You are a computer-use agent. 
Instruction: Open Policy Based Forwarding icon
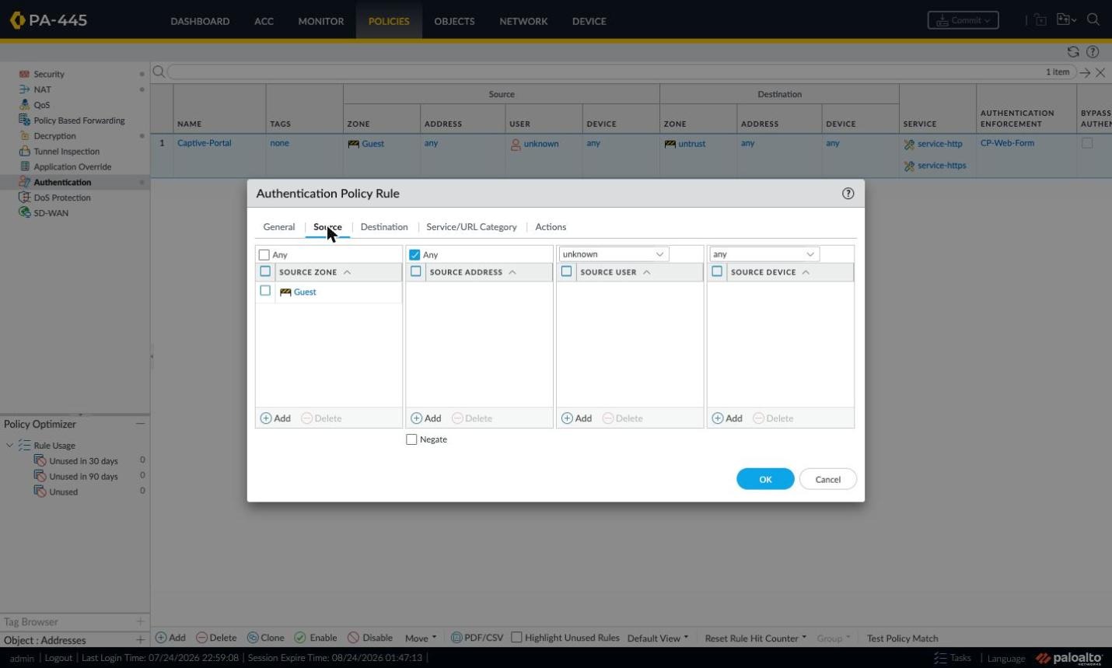tap(24, 120)
